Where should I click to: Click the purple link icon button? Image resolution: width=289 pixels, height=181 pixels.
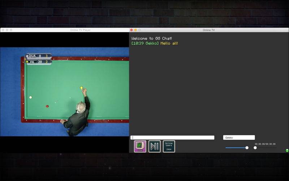click(140, 147)
